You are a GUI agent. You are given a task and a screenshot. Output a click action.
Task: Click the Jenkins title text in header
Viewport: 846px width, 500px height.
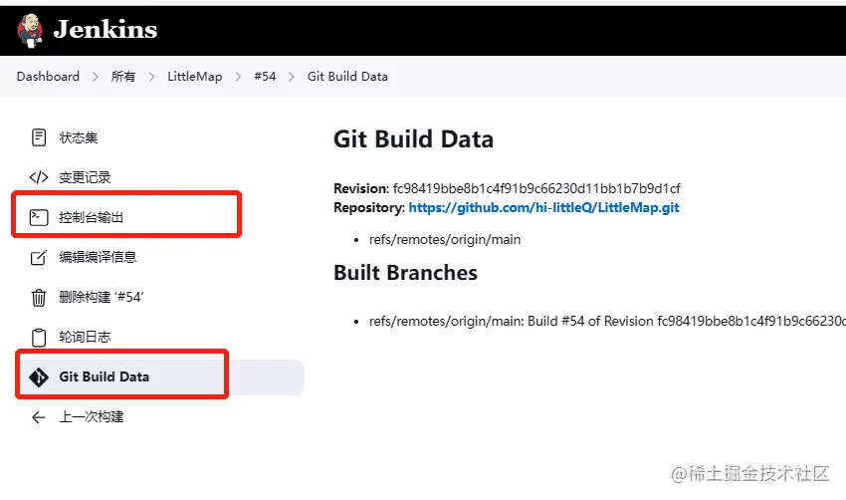click(x=105, y=30)
